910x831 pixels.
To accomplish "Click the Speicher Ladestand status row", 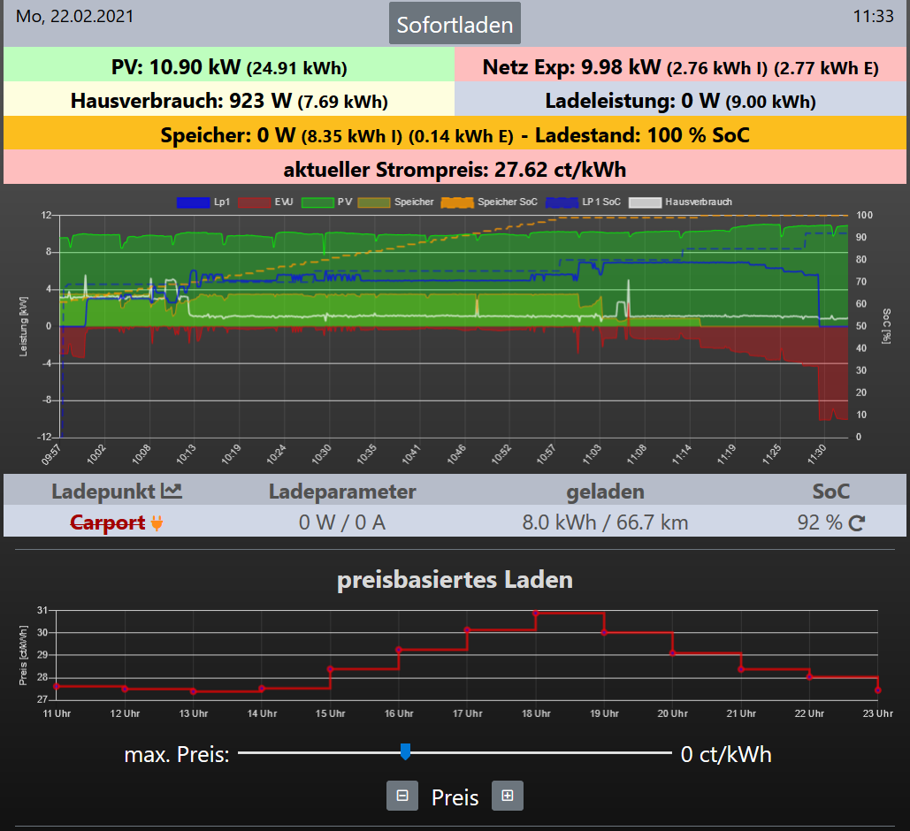I will point(455,135).
